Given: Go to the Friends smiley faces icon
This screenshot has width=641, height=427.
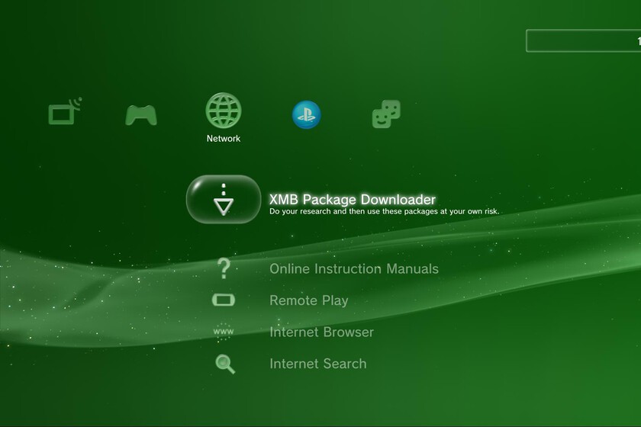Looking at the screenshot, I should click(x=386, y=114).
